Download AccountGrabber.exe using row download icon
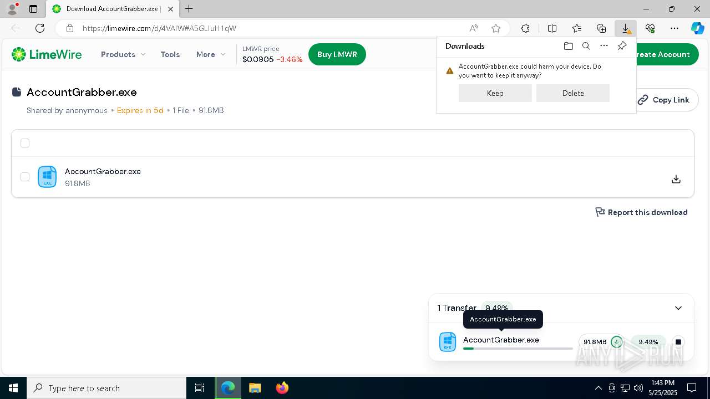 (676, 179)
